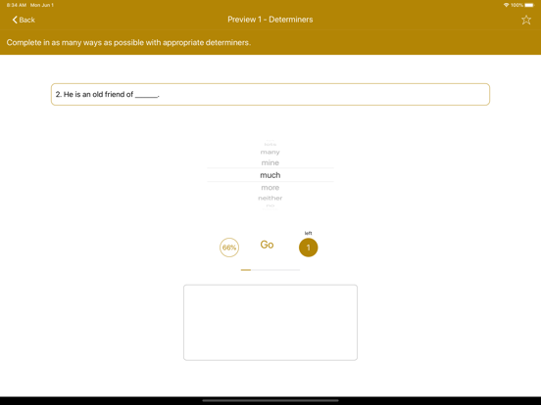
Task: Tap the '1' left counter circle
Action: pos(308,247)
